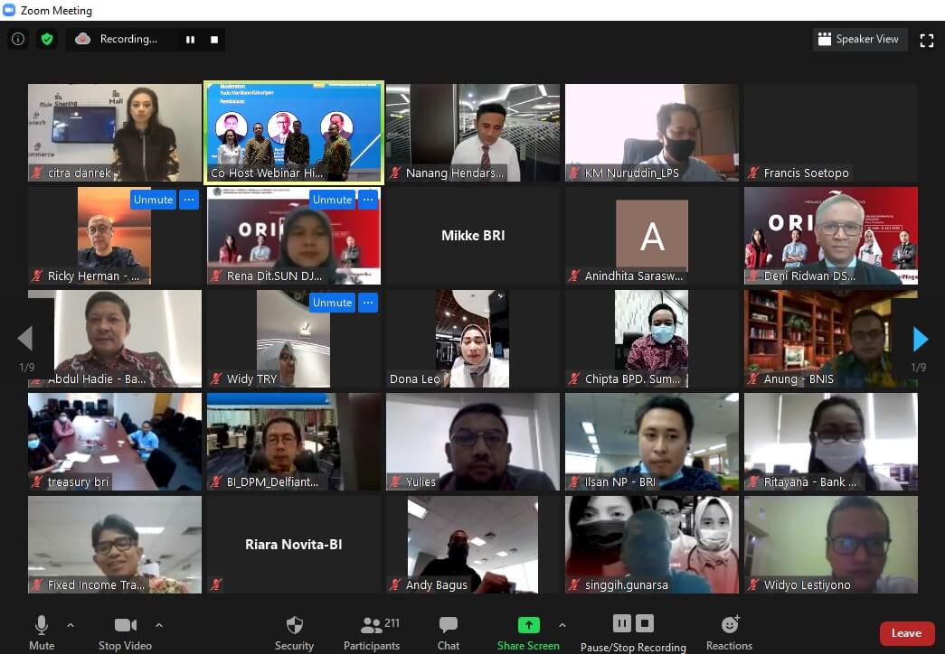
Task: Pause the recording from the top bar
Action: (190, 40)
